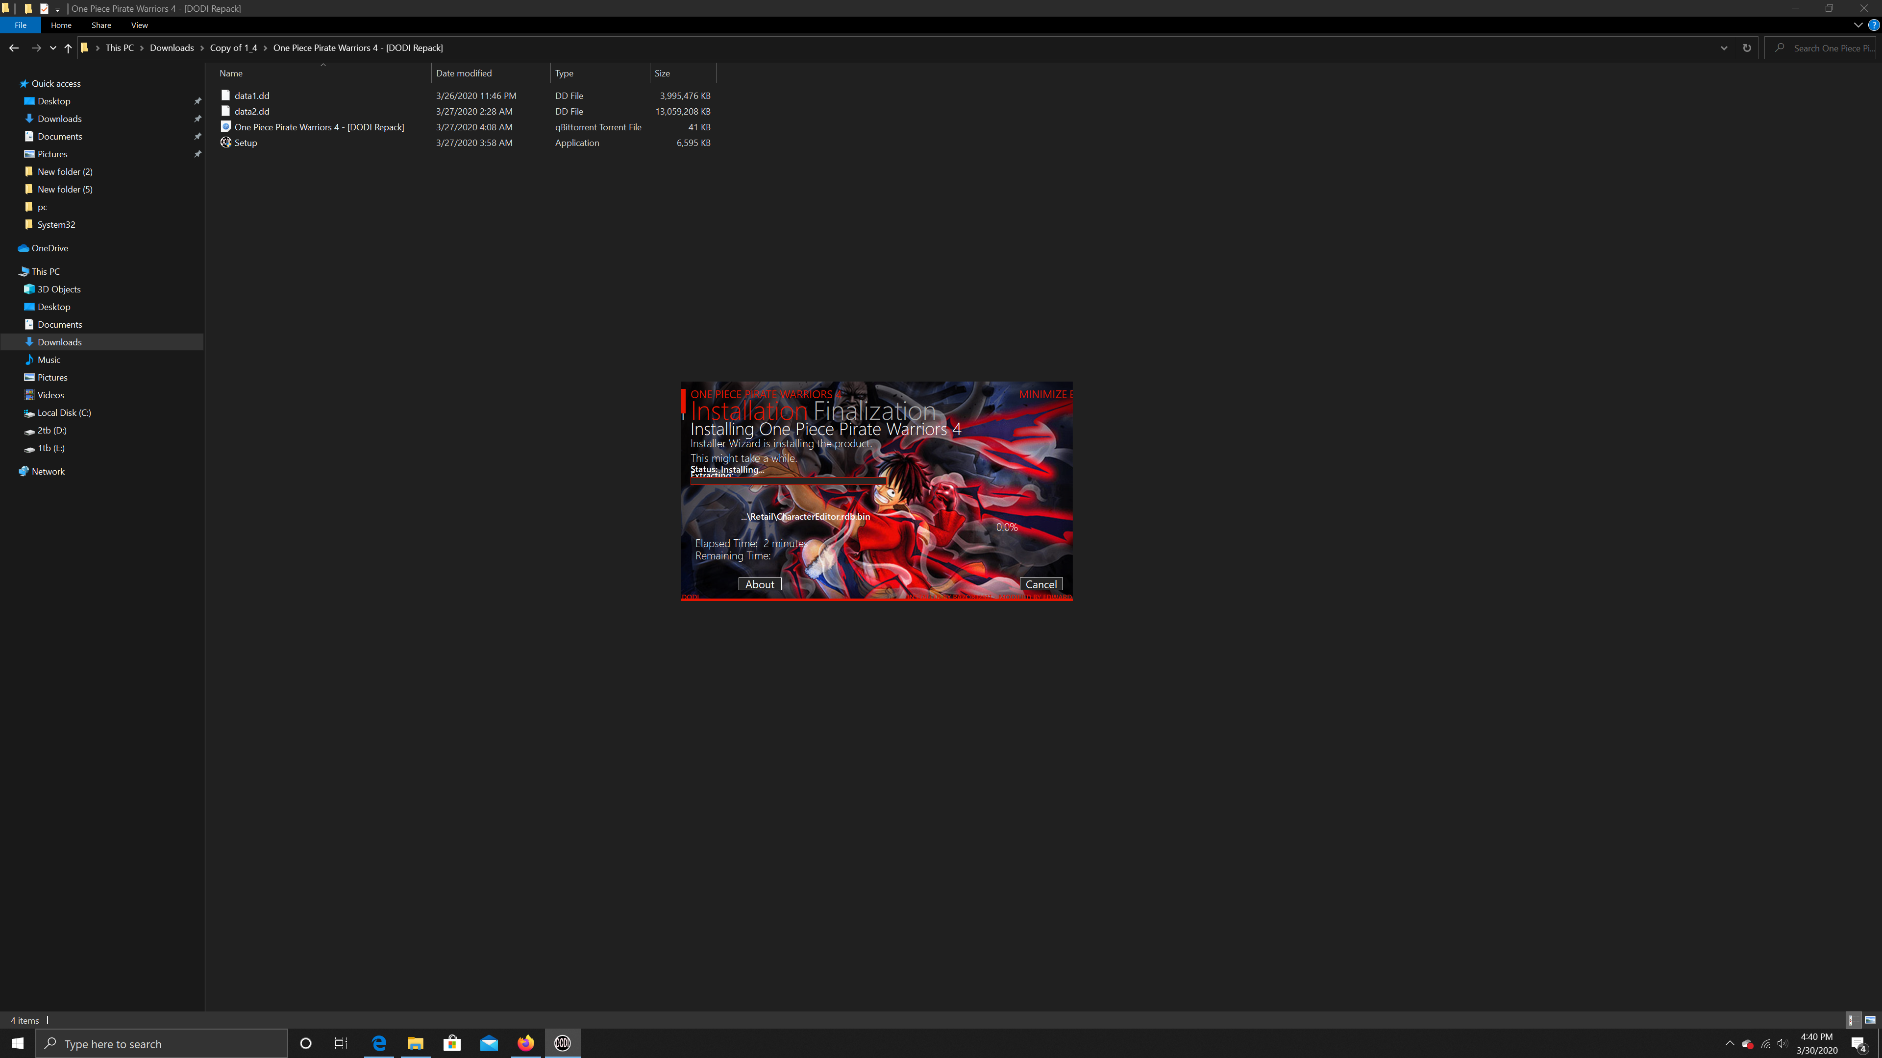This screenshot has width=1882, height=1058.
Task: Click the installer progress bar
Action: [x=788, y=482]
